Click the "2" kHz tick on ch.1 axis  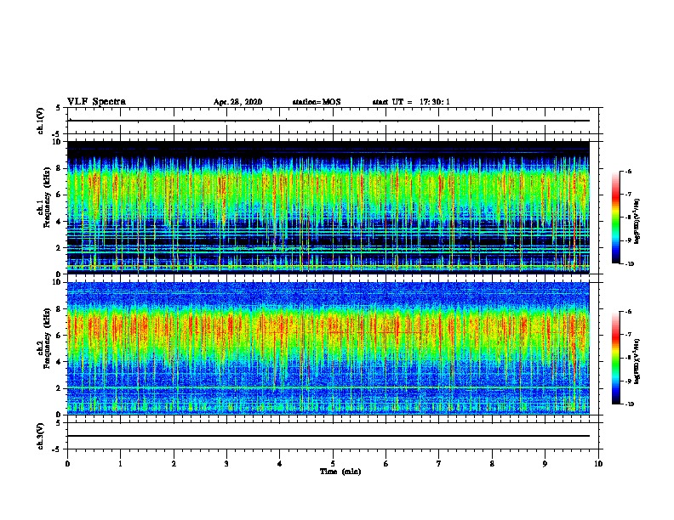[60, 248]
